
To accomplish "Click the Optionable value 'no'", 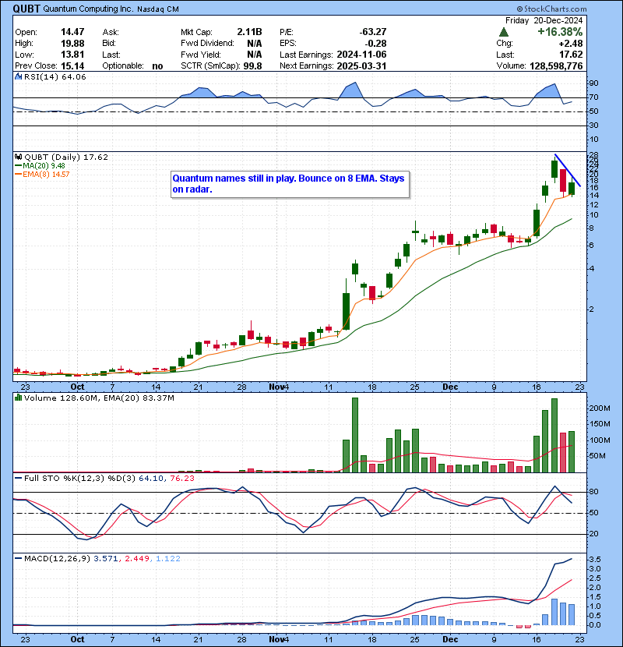I will 157,66.
